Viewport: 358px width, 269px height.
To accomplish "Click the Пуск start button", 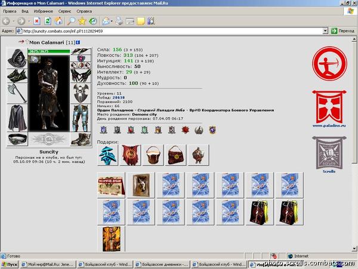I will tap(10, 265).
